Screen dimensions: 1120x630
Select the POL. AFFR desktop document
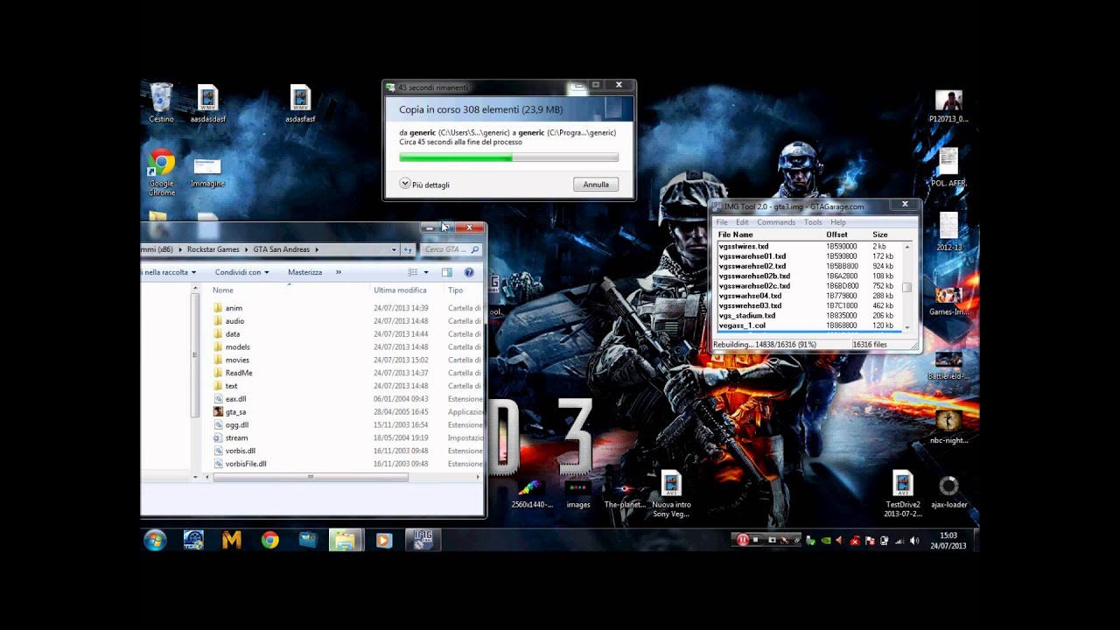click(948, 168)
